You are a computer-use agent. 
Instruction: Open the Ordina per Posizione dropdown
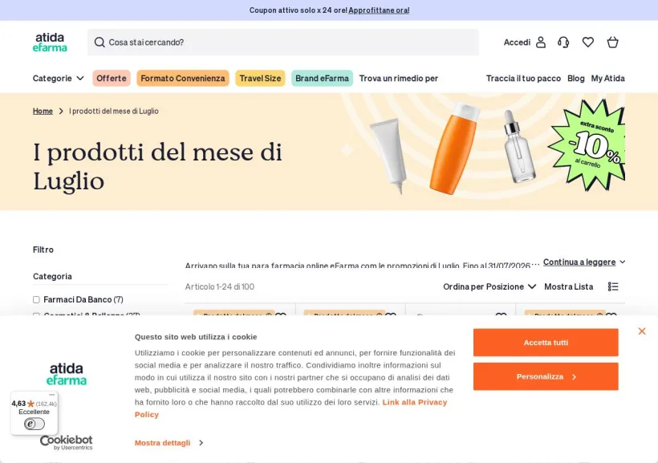click(489, 286)
